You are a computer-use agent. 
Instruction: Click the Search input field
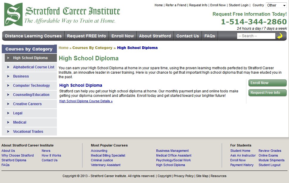pos(256,36)
